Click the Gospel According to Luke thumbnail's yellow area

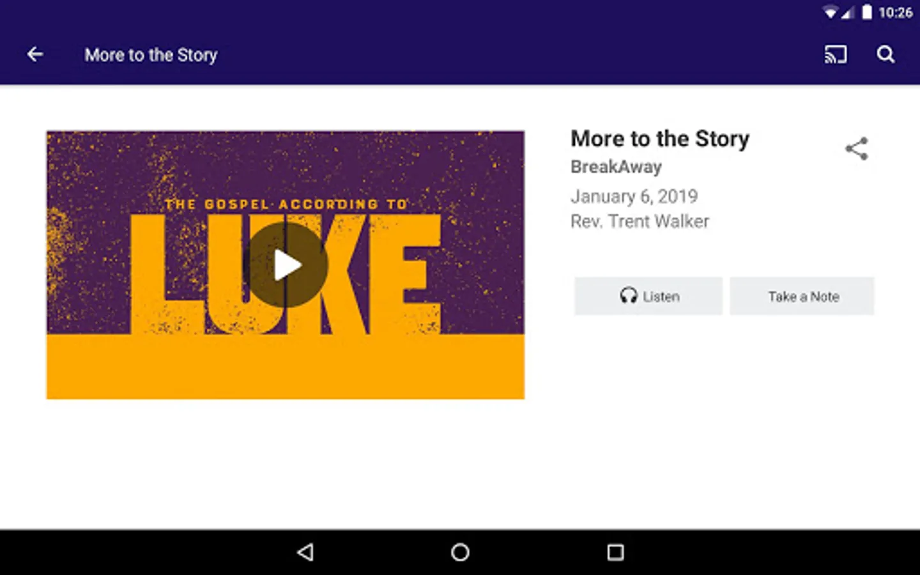click(x=286, y=367)
